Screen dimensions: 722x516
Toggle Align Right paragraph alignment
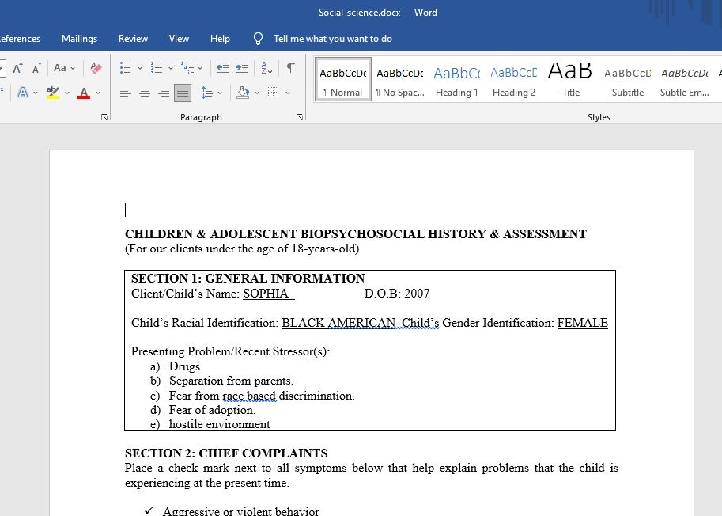point(164,93)
